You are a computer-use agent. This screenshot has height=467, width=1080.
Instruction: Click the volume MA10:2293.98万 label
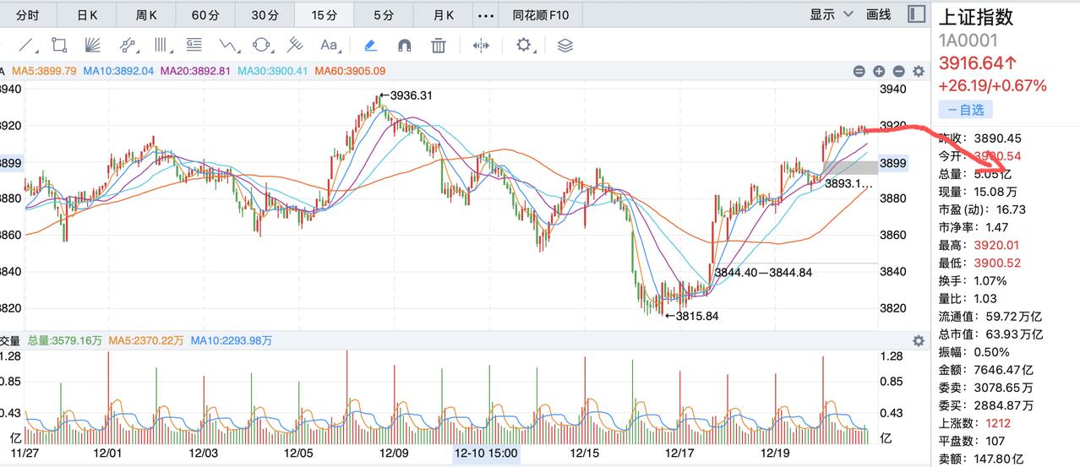pyautogui.click(x=232, y=341)
